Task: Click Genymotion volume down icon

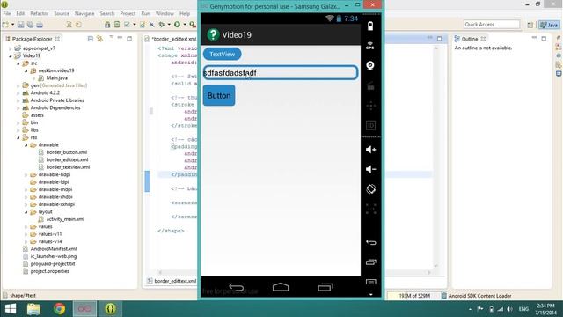Action: pos(370,169)
